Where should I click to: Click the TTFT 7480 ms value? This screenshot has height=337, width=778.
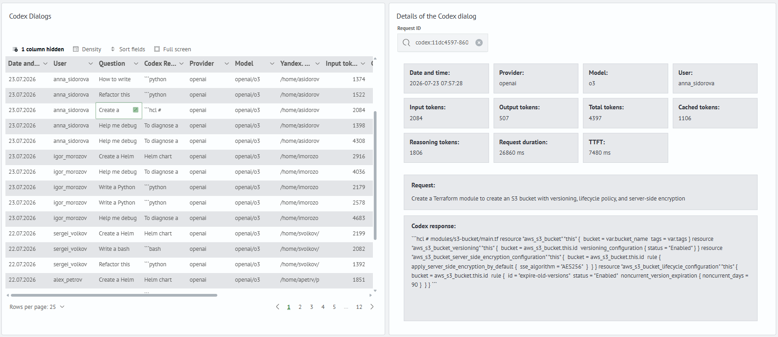[600, 153]
